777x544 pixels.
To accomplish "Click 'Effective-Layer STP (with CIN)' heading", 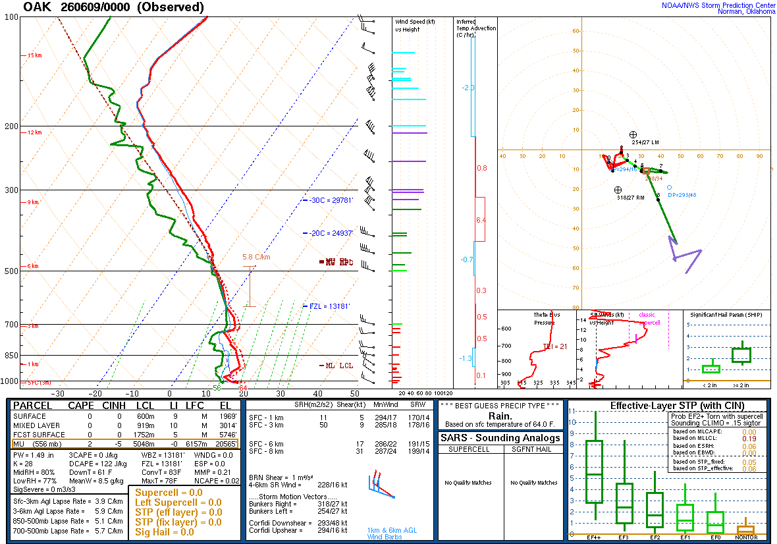I will pos(678,406).
